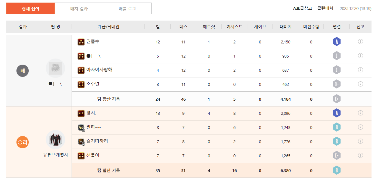This screenshot has height=183, width=377.
Task: Click the report icon for 슬기따까리
Action: click(x=361, y=141)
